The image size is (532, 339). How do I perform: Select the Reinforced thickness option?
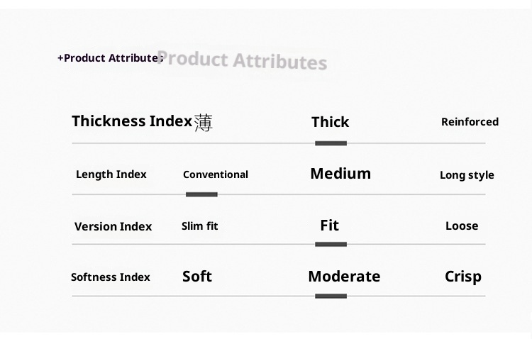[x=470, y=122]
